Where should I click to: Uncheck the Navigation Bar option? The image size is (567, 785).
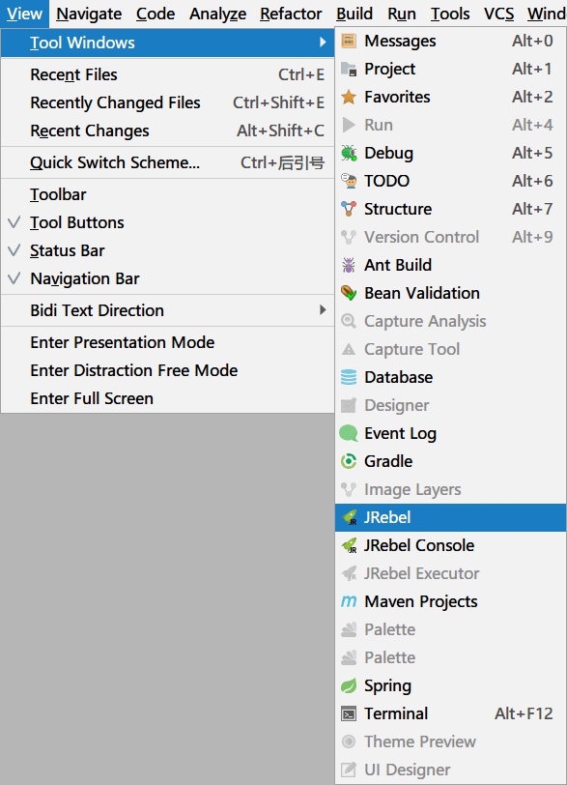167,278
